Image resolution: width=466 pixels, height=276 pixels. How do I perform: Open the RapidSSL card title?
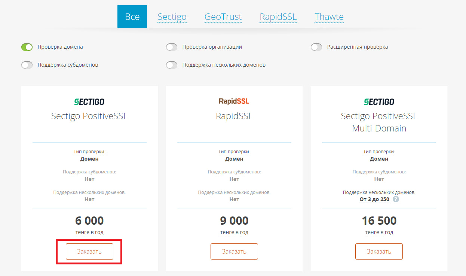(234, 116)
